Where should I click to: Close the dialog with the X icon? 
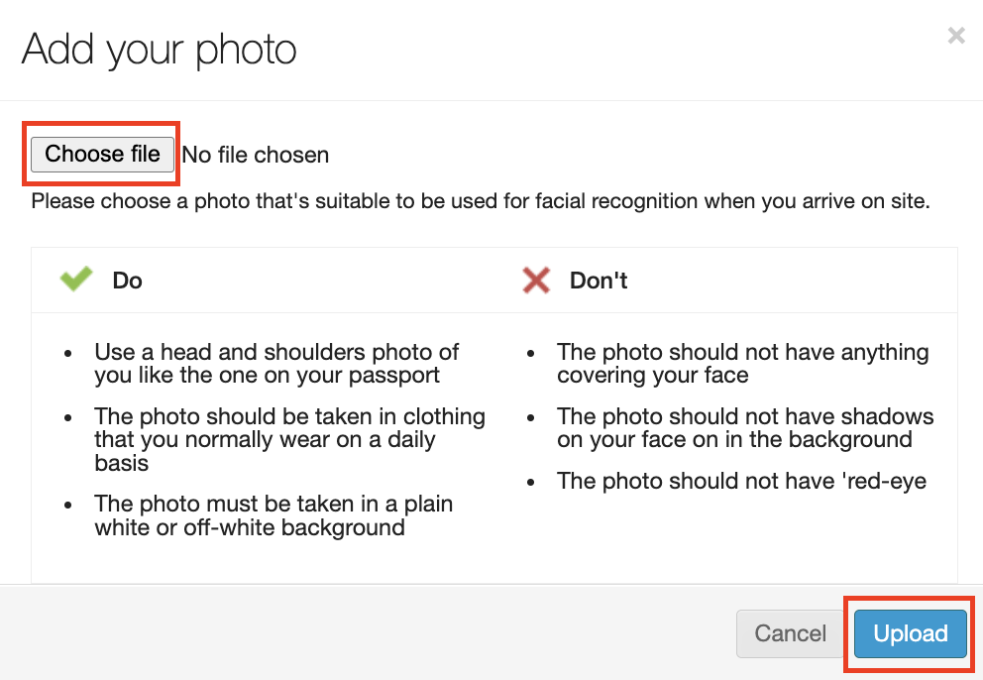click(955, 37)
